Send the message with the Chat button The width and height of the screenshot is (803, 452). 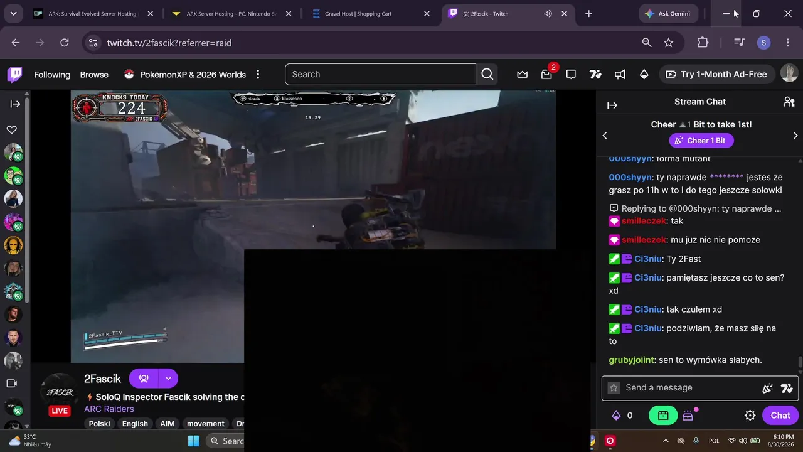pyautogui.click(x=780, y=415)
